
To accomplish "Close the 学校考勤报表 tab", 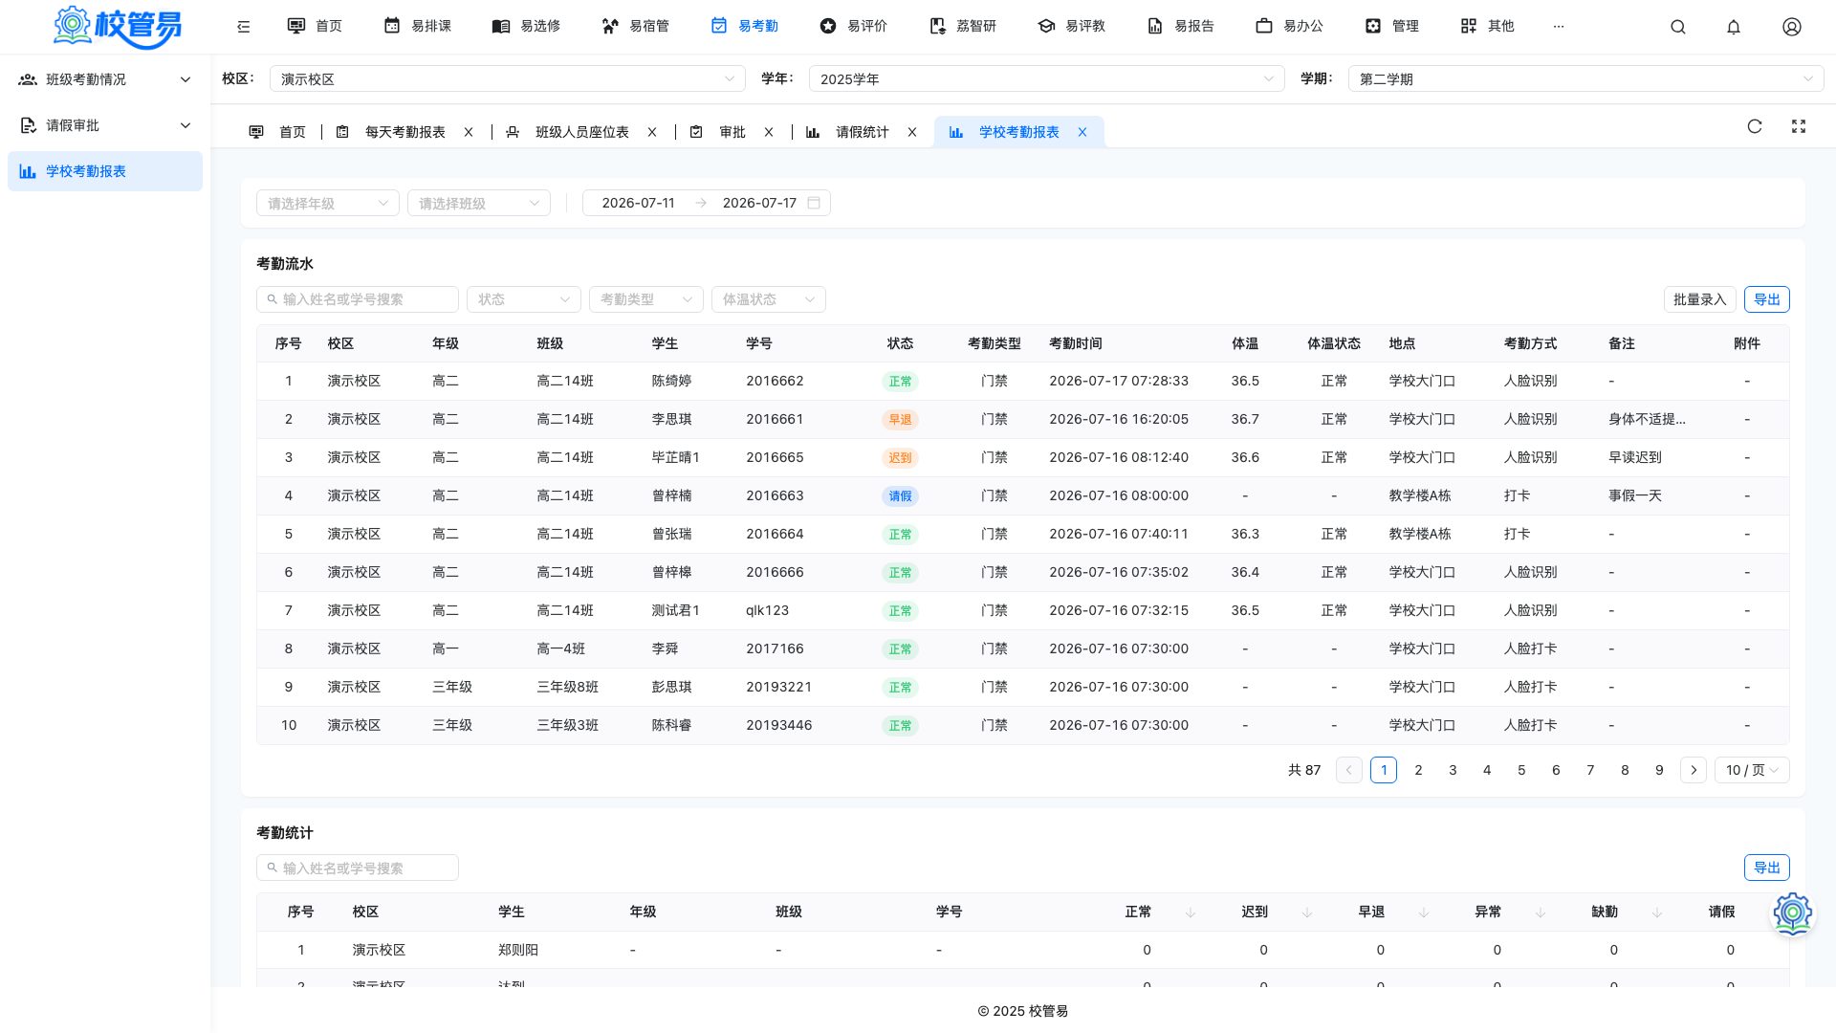I will coord(1082,132).
